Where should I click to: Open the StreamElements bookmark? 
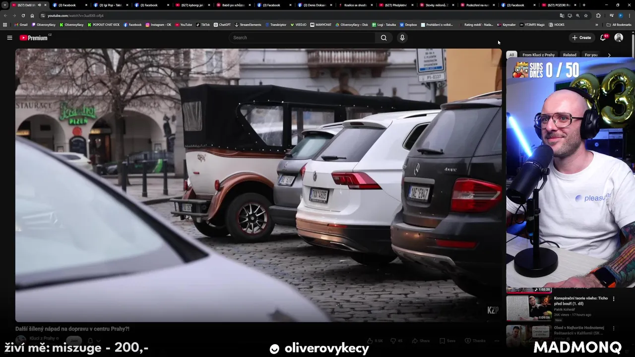click(x=248, y=24)
